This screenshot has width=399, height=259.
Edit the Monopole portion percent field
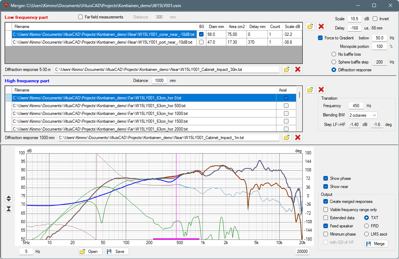point(379,46)
